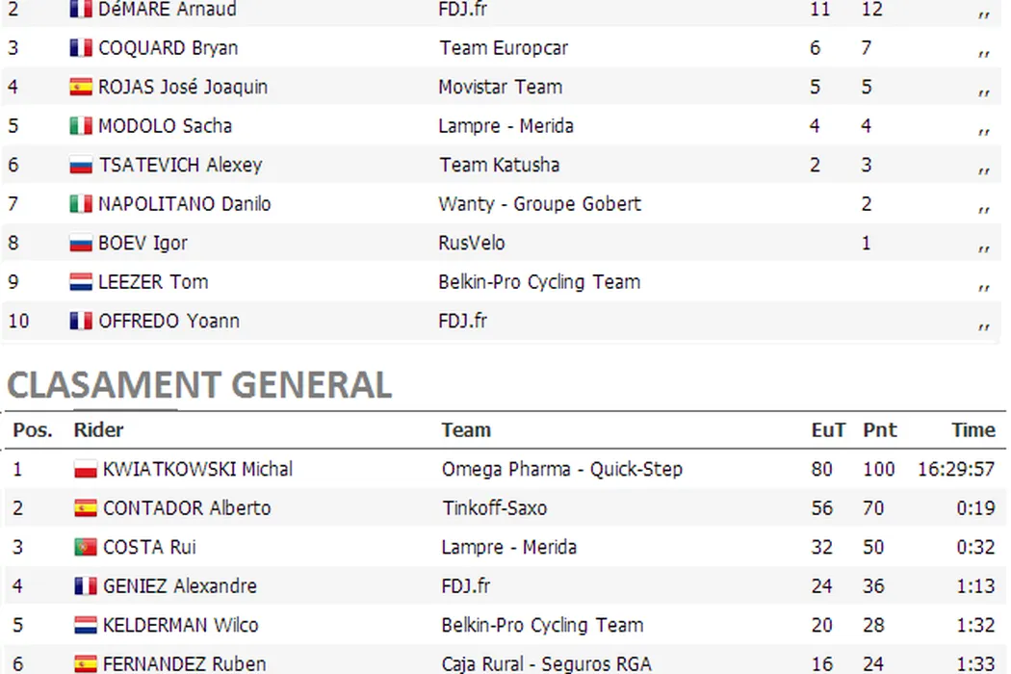Click the French flag beside DéMARE Arnaud

tap(82, 10)
